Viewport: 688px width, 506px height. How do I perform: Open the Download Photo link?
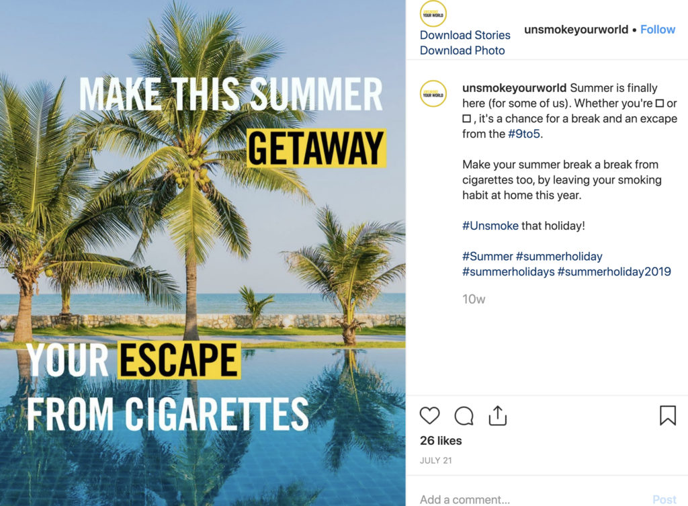(462, 50)
